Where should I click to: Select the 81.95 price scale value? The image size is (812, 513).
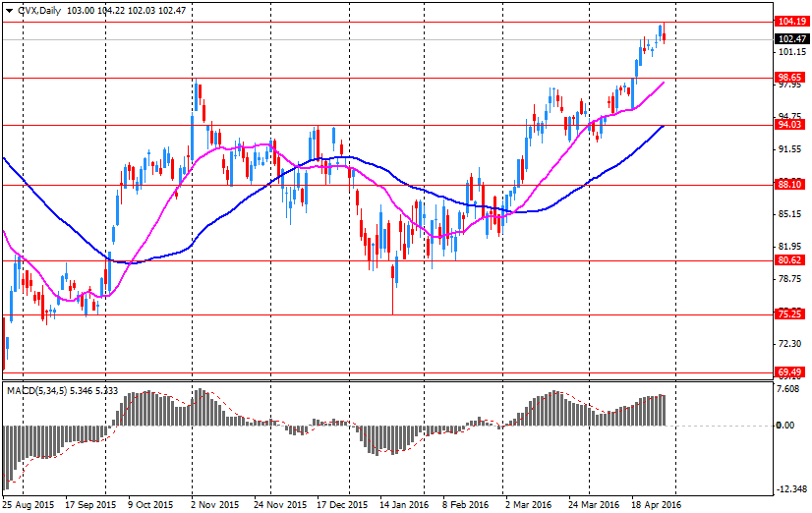pos(791,247)
